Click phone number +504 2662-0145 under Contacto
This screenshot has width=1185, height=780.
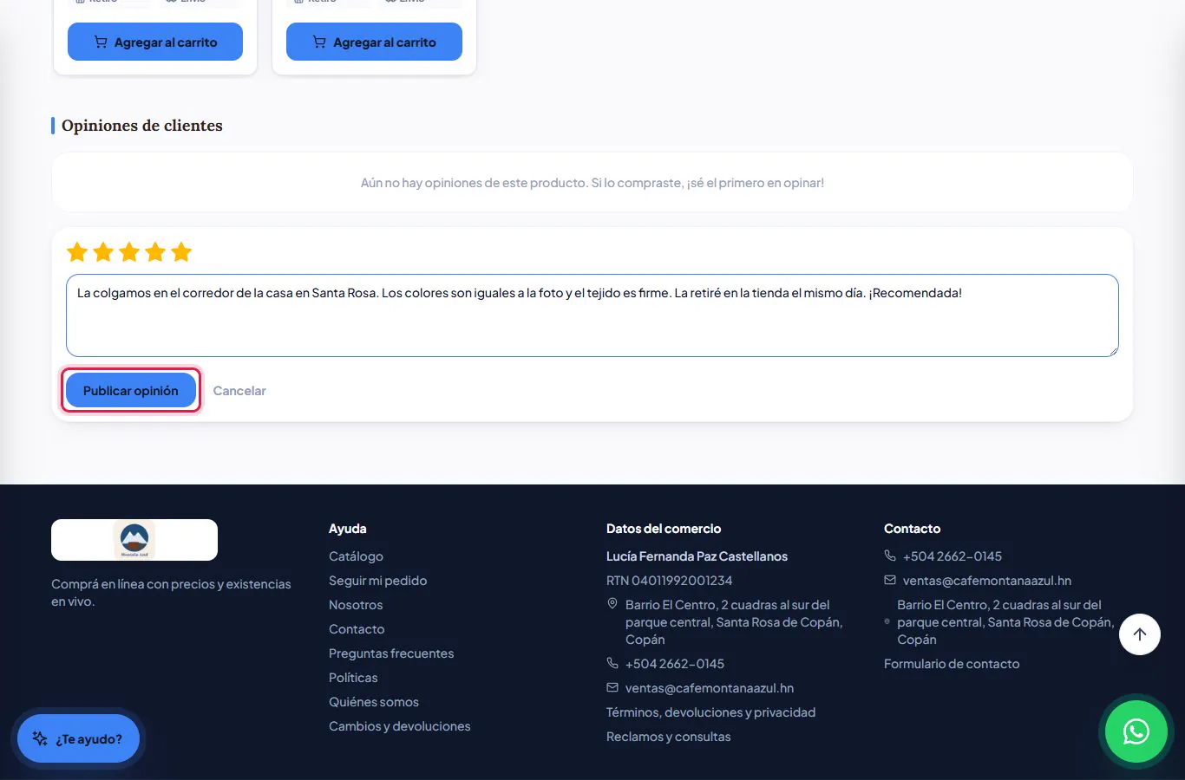coord(953,556)
